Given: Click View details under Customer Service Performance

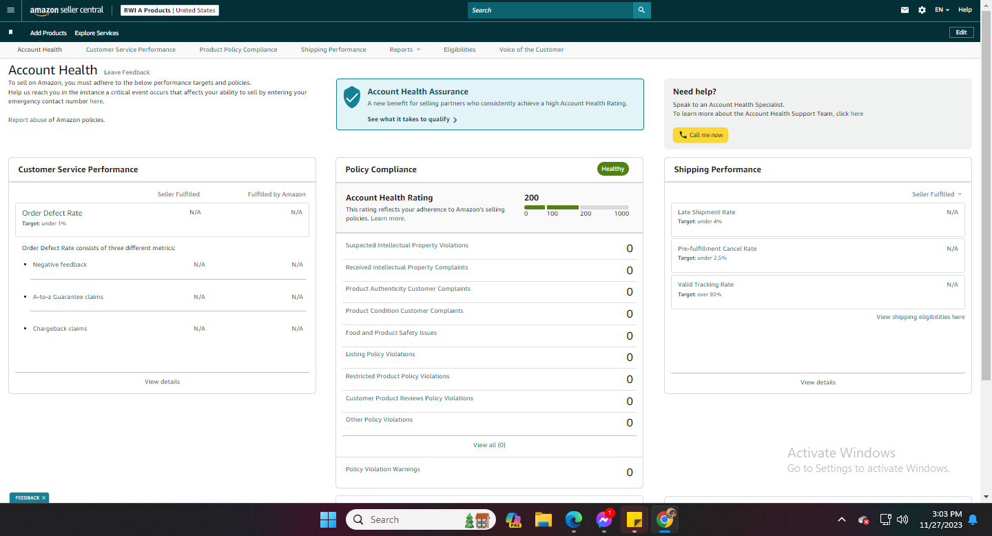Looking at the screenshot, I should click(x=162, y=382).
